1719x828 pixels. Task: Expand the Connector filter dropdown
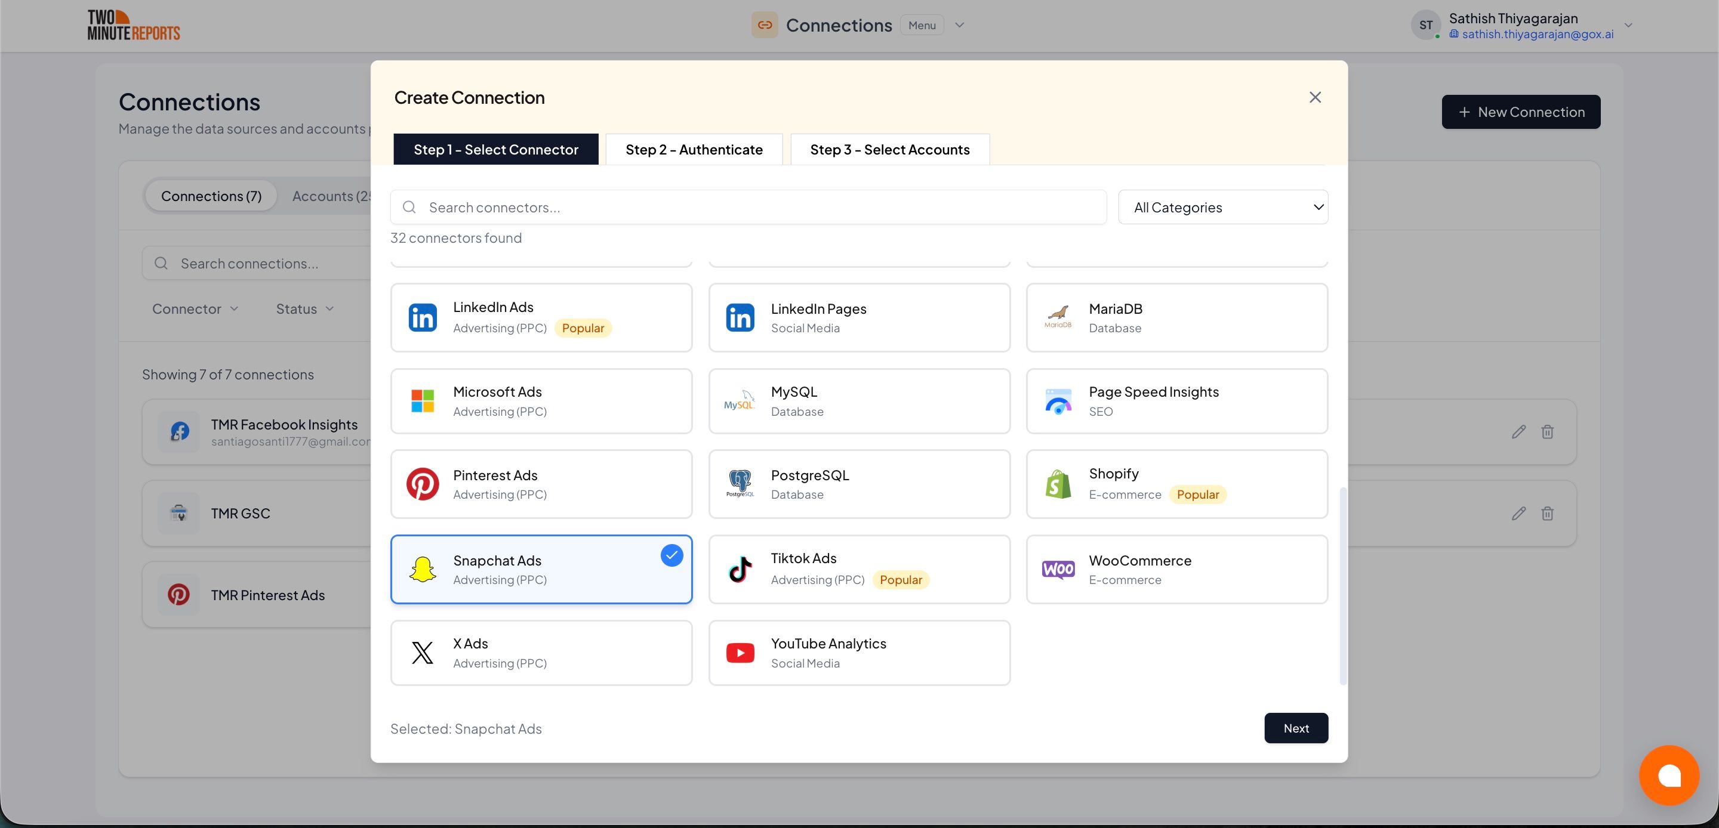(195, 309)
